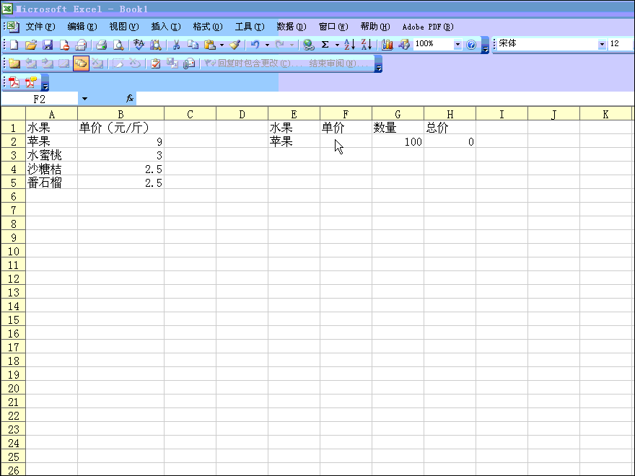Screen dimensions: 635x476
Task: Click the Cut scissors icon
Action: point(175,45)
